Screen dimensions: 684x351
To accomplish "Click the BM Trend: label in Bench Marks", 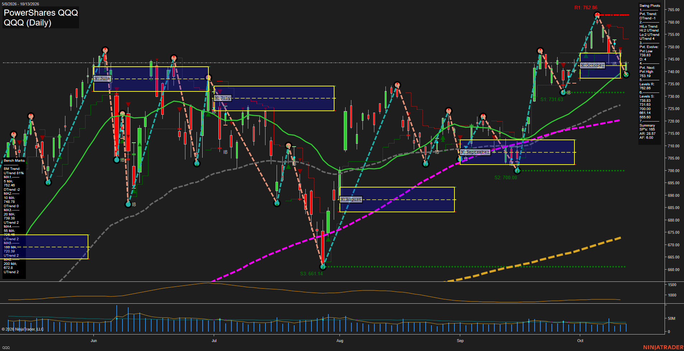I will 12,169.
